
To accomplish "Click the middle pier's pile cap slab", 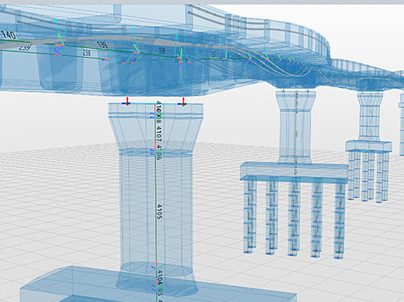I will [x=292, y=171].
